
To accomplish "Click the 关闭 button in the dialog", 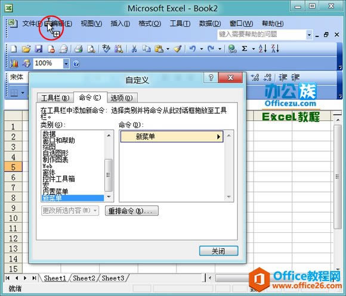I will pos(218,251).
